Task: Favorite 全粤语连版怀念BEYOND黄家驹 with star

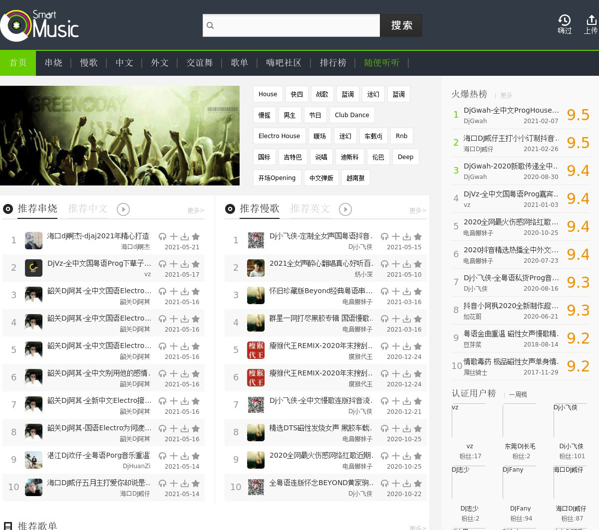Action: 418,483
